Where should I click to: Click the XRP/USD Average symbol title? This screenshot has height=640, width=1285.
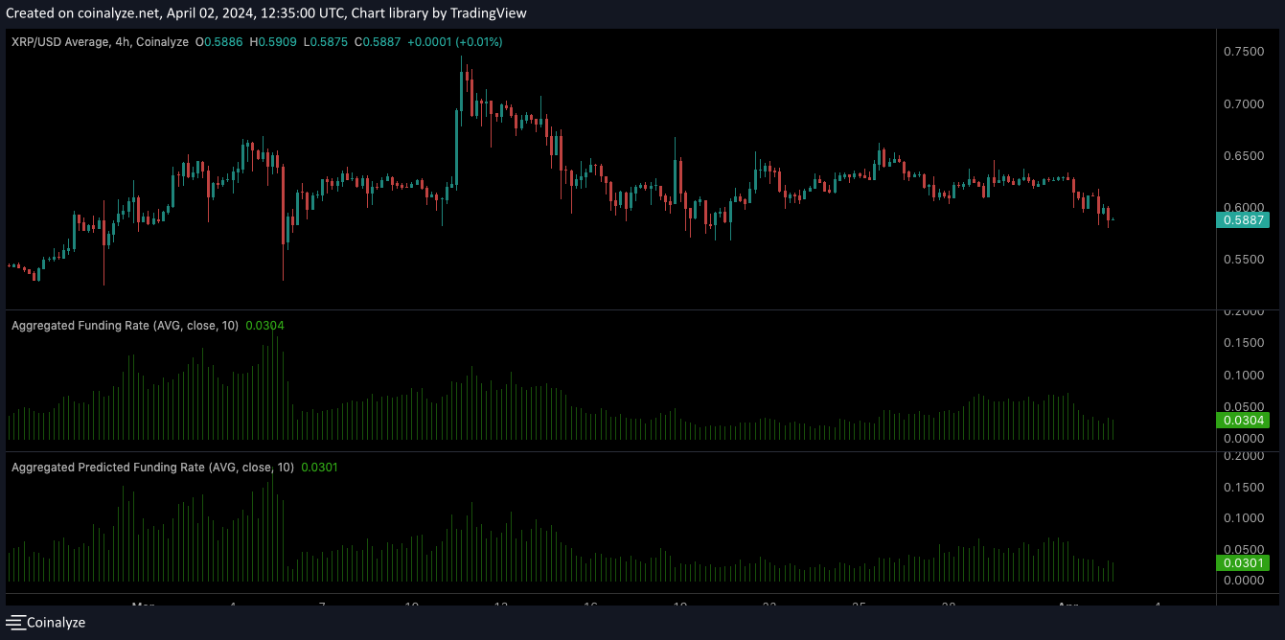click(57, 42)
